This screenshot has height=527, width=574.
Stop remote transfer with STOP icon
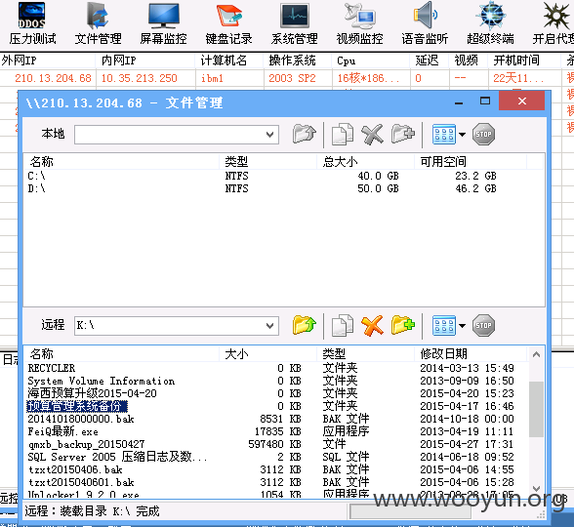(483, 325)
